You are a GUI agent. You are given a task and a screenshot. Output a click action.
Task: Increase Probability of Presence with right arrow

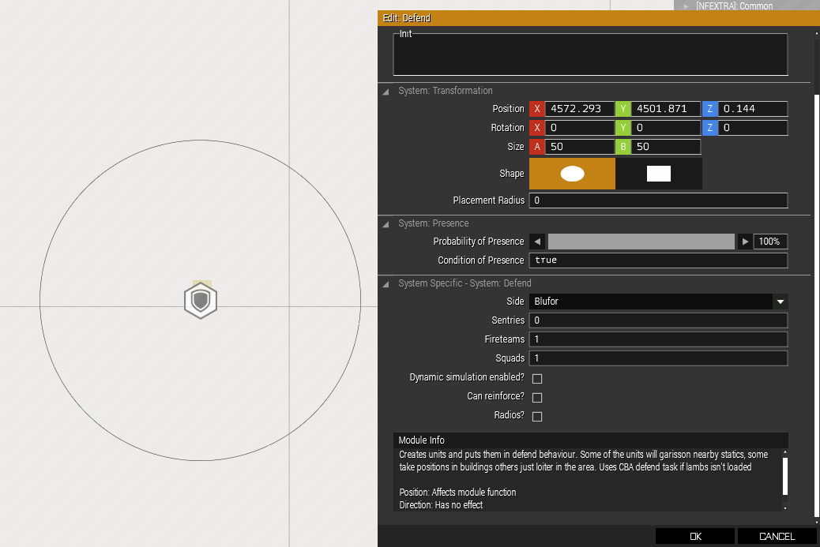point(745,242)
